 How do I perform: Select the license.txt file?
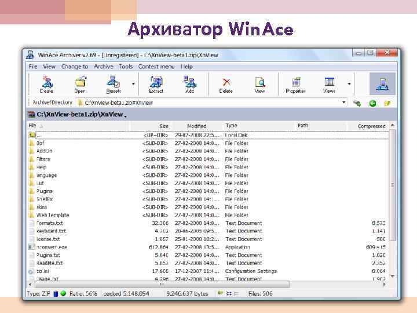[208, 239]
